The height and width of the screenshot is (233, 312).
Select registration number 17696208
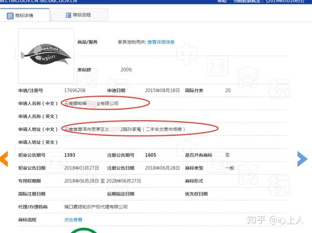[x=75, y=90]
